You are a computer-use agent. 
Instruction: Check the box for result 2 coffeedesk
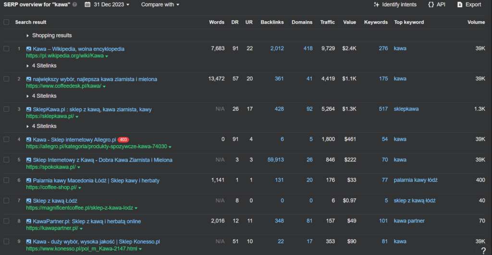[x=6, y=79]
